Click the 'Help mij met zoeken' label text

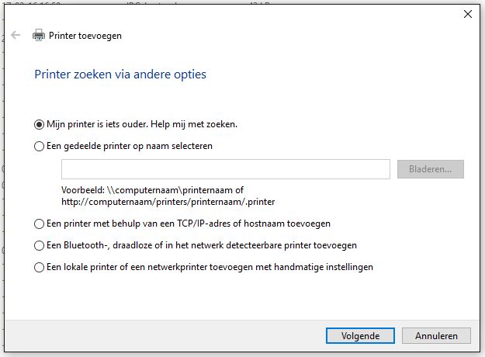[194, 124]
